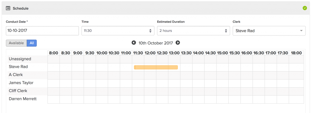The width and height of the screenshot is (311, 113).
Task: Select the orange booking bar for Steve Rad
Action: pyautogui.click(x=156, y=67)
